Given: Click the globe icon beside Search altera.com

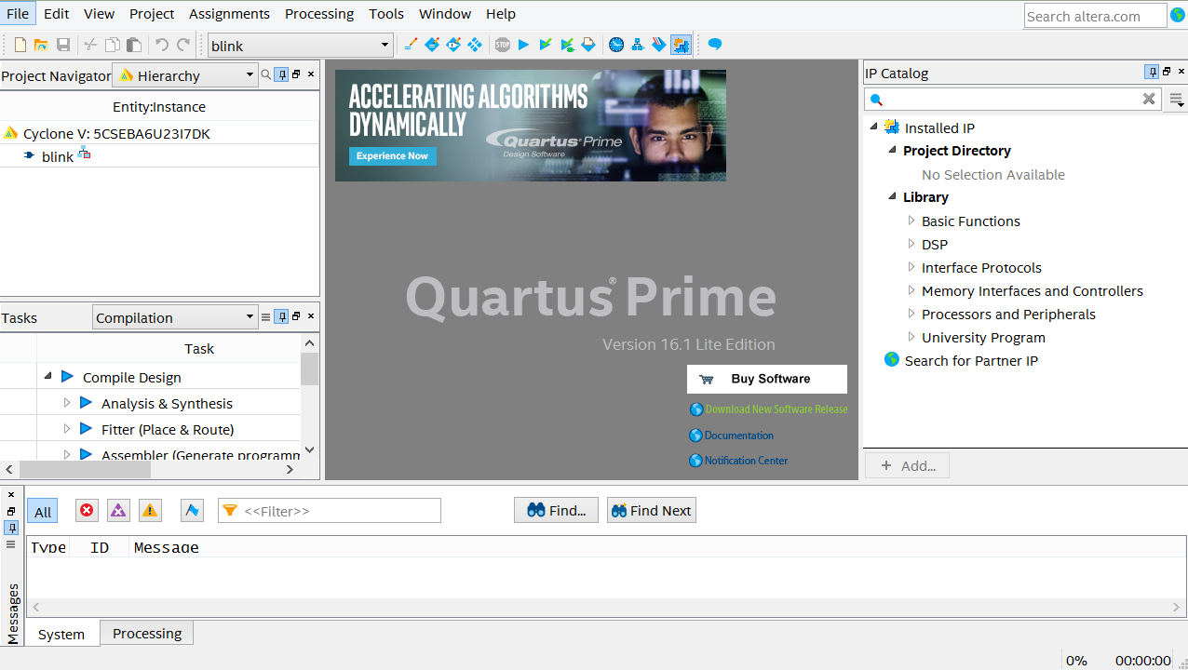Looking at the screenshot, I should [x=1178, y=15].
